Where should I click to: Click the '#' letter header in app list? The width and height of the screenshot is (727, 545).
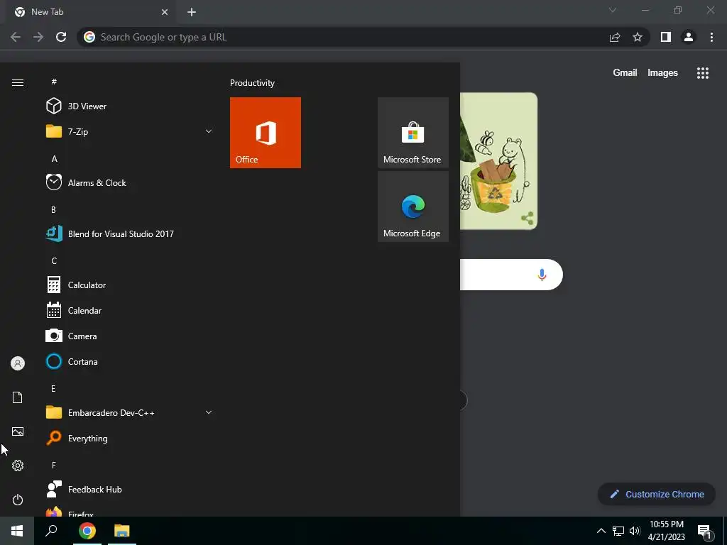coord(54,82)
